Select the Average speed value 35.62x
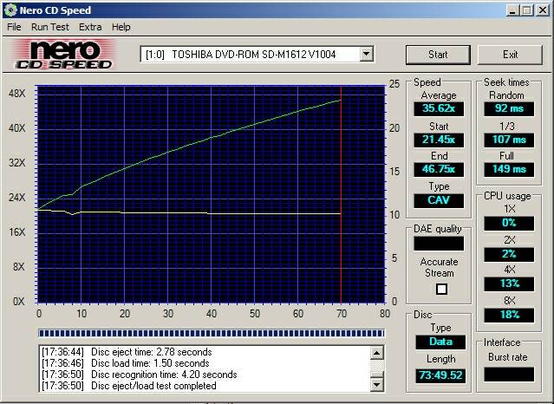The height and width of the screenshot is (404, 554). click(438, 109)
